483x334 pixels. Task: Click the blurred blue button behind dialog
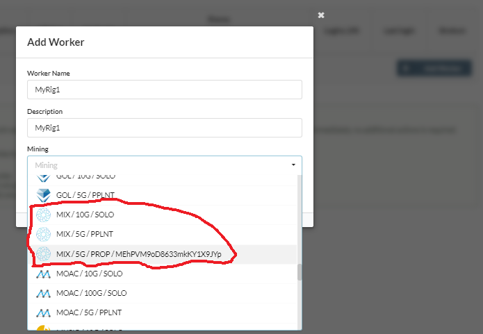(x=434, y=68)
